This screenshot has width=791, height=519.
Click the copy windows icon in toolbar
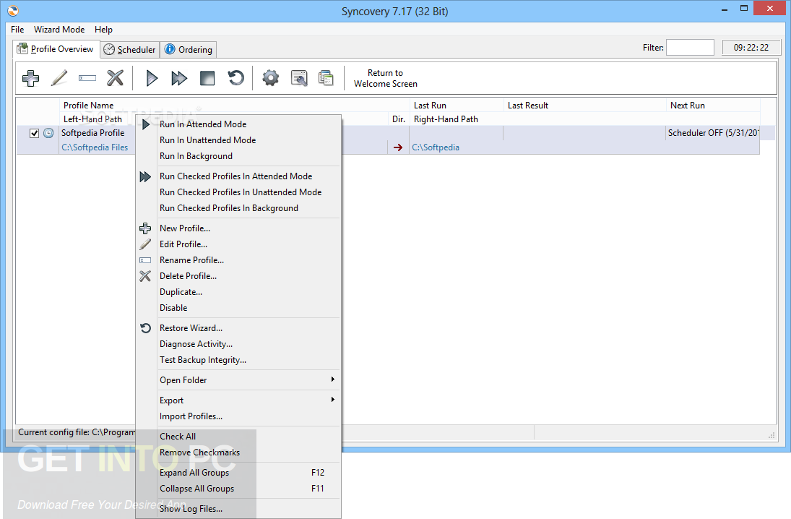(x=327, y=78)
